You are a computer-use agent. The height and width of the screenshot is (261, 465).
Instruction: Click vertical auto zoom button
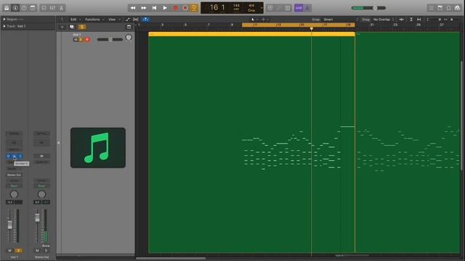click(x=411, y=20)
